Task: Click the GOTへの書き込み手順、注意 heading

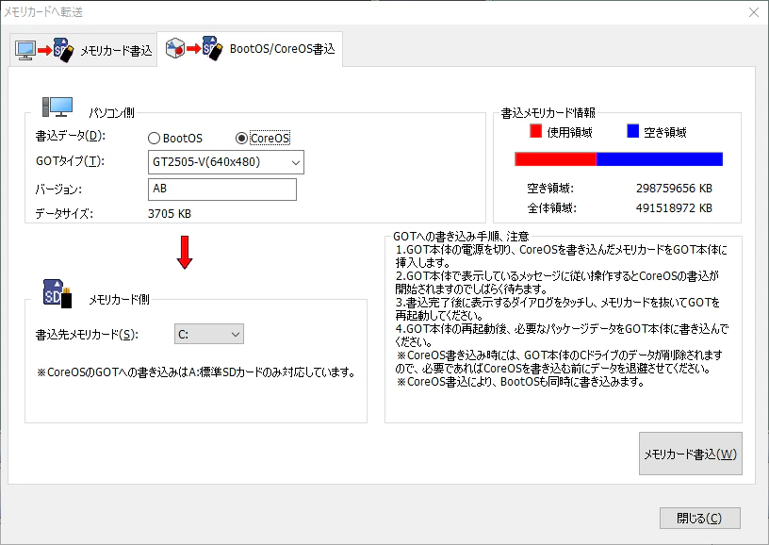Action: [461, 237]
